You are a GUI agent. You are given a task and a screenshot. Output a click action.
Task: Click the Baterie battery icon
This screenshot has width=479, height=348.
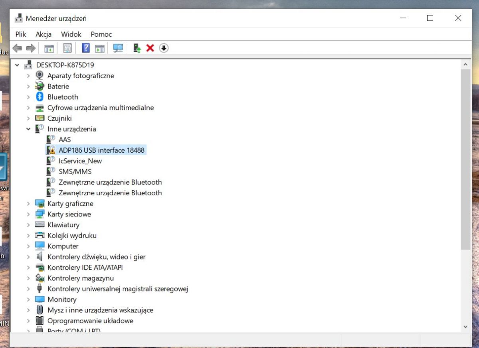click(x=40, y=86)
